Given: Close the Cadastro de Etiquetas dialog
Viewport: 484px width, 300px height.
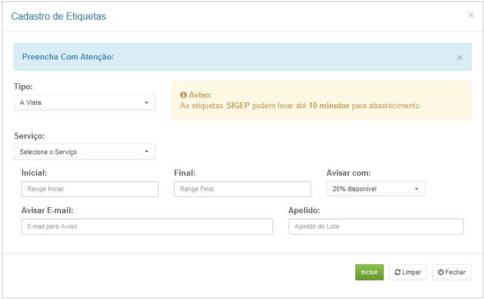Looking at the screenshot, I should pos(470,15).
